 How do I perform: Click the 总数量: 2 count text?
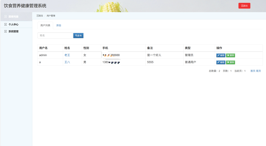[214, 71]
